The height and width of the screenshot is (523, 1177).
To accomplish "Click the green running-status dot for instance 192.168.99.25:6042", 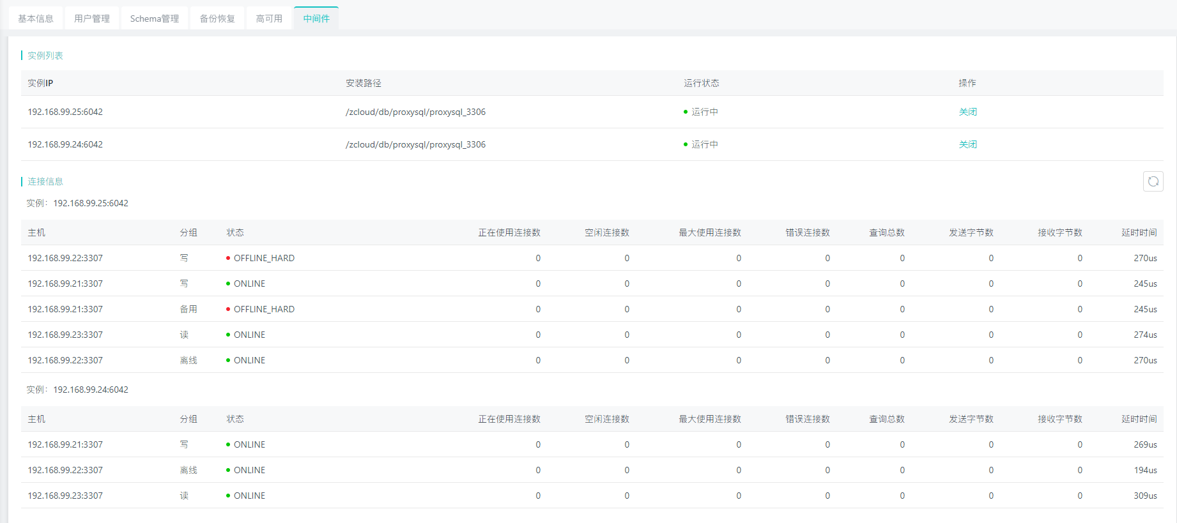I will tap(686, 112).
